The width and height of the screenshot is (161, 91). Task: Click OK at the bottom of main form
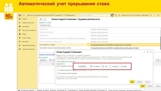(x=143, y=86)
